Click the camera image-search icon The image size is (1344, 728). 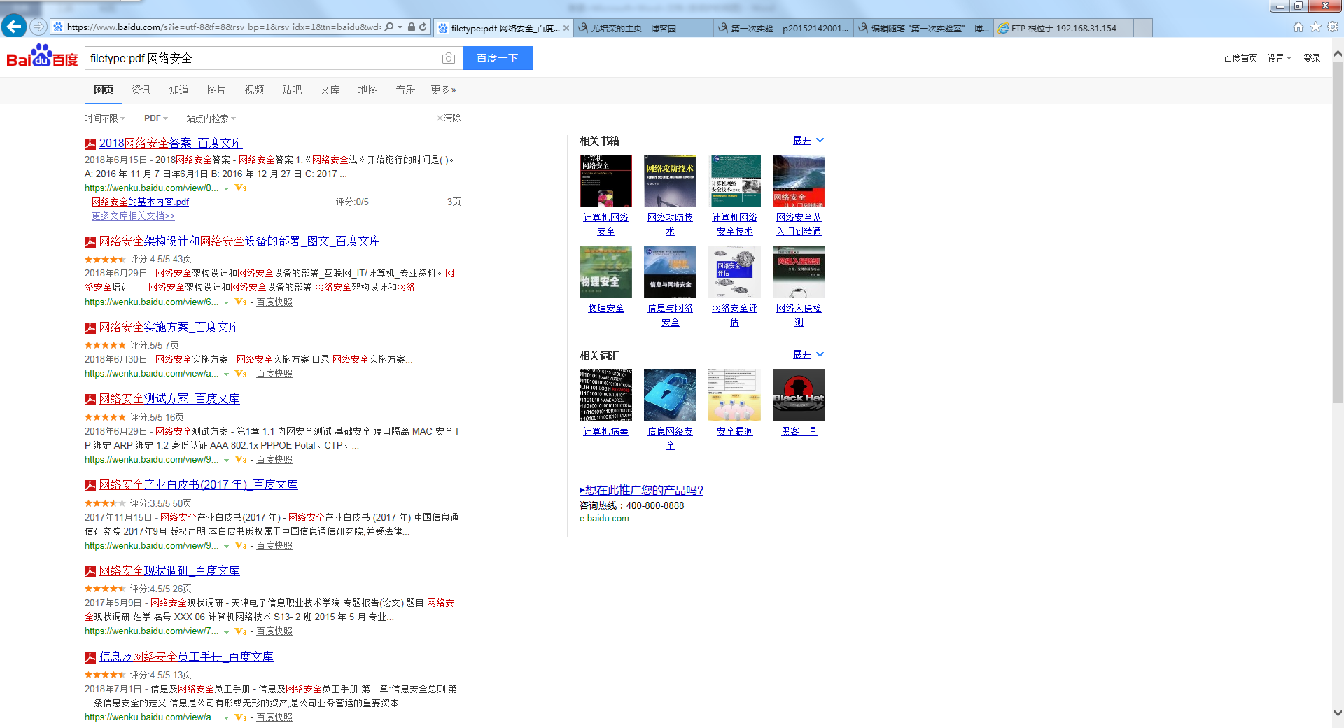(x=449, y=58)
